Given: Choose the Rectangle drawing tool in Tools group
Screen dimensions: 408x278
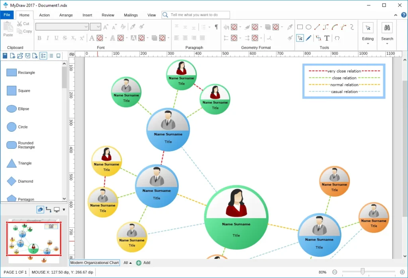Looking at the screenshot, I should [300, 27].
